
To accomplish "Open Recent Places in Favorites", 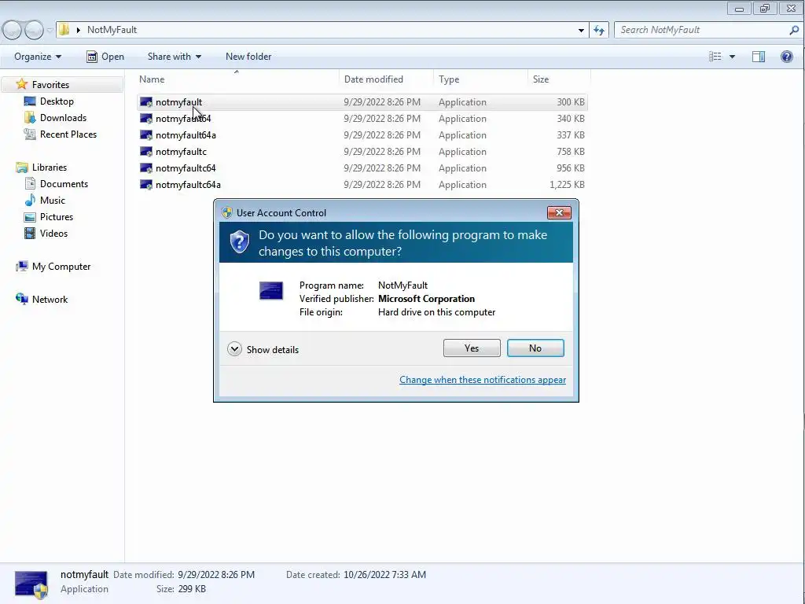I will 68,134.
